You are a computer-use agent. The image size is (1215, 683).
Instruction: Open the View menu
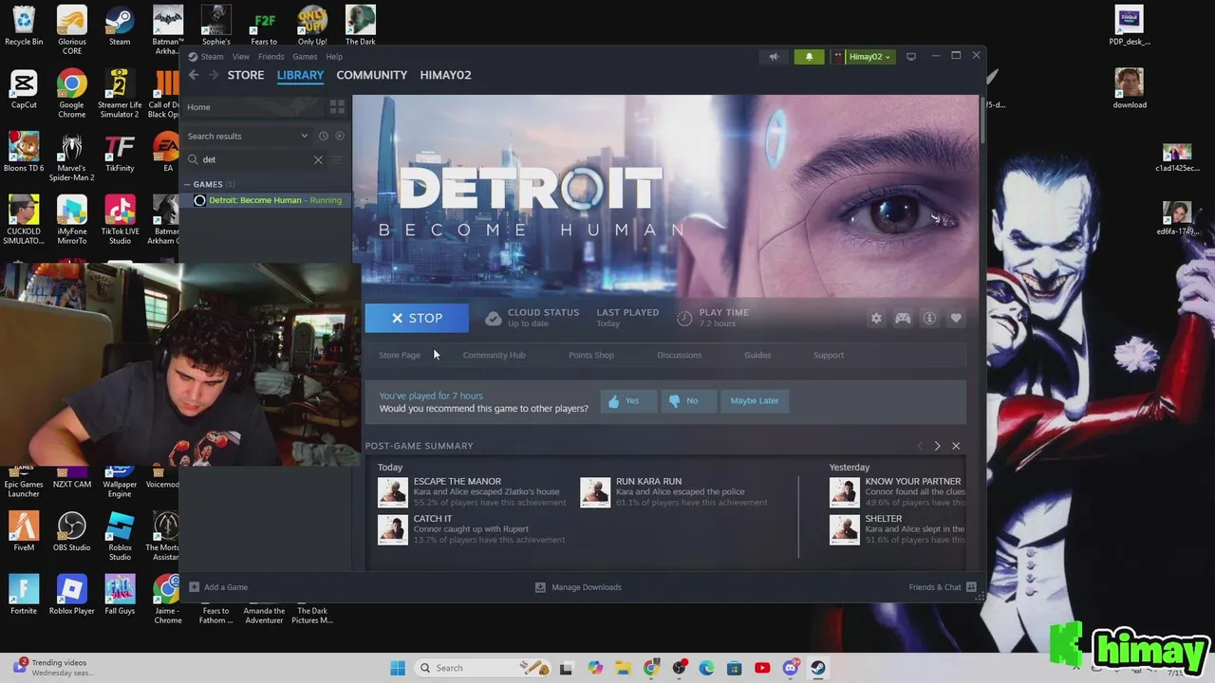point(241,57)
